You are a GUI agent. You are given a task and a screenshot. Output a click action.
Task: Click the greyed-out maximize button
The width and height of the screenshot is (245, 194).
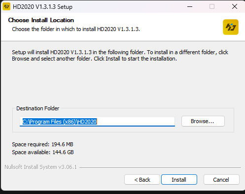(x=212, y=6)
